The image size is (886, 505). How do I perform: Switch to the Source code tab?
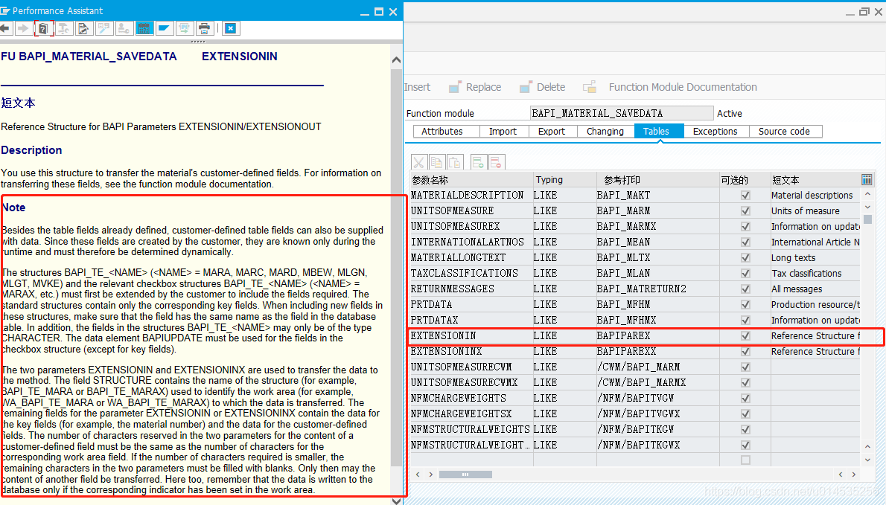coord(785,131)
